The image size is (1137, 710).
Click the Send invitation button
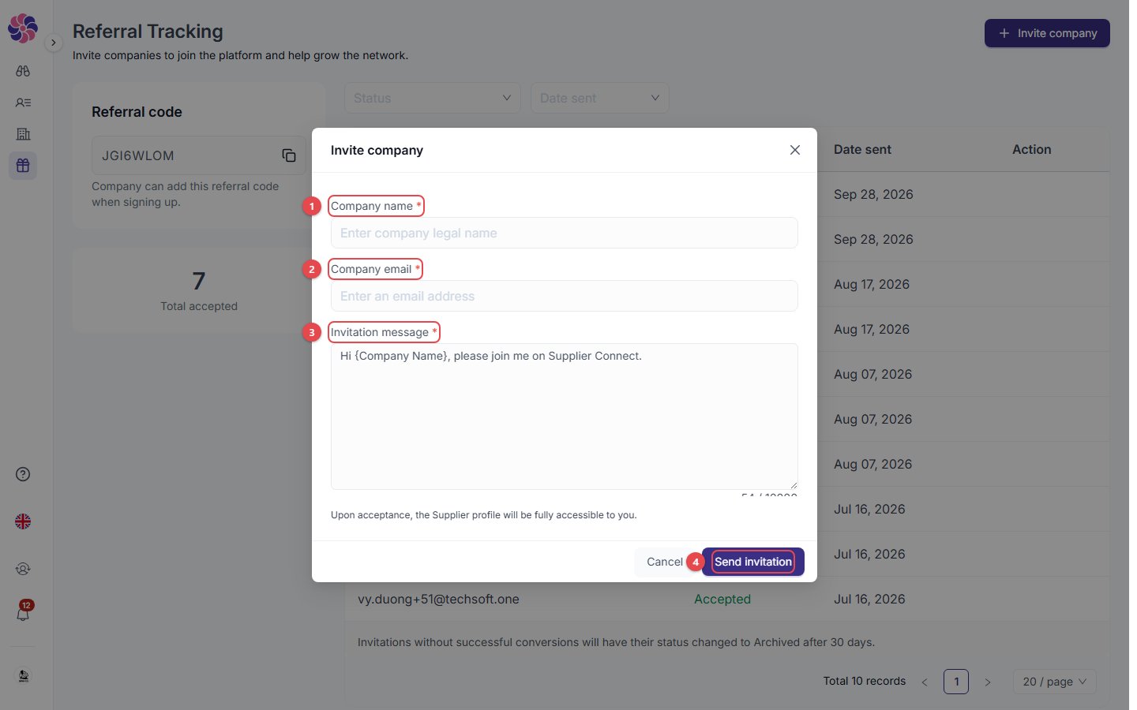point(753,562)
